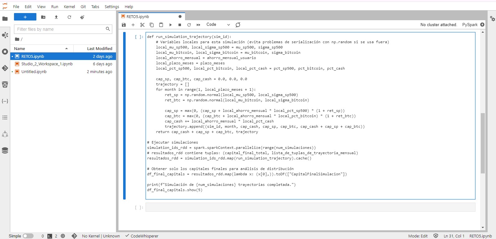Open the node-graph sidebar icon above Running
This screenshot has height=239, width=496.
pos(5,35)
